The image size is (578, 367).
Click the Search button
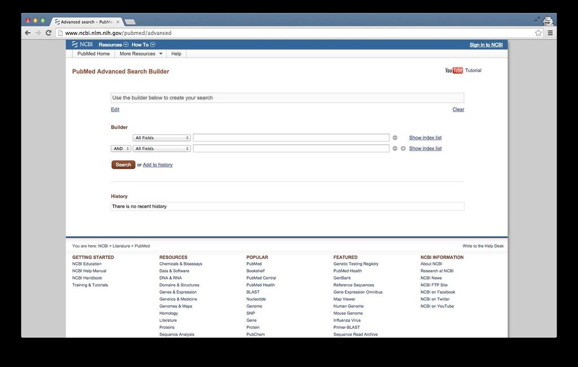pyautogui.click(x=123, y=165)
